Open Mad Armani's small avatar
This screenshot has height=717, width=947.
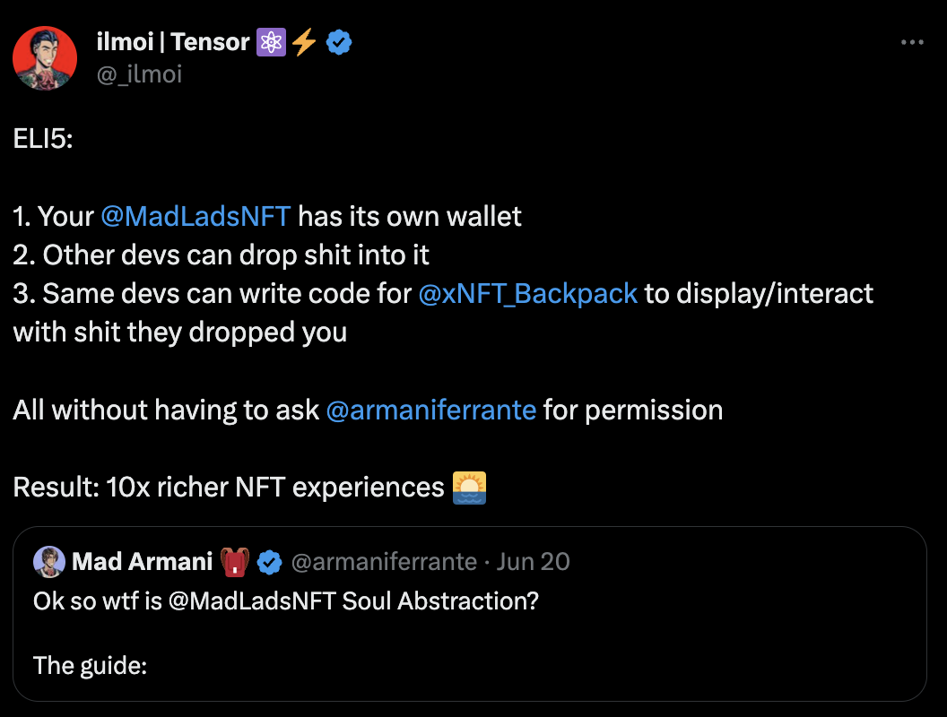click(x=48, y=562)
